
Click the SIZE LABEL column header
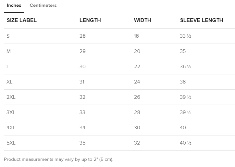tap(22, 20)
